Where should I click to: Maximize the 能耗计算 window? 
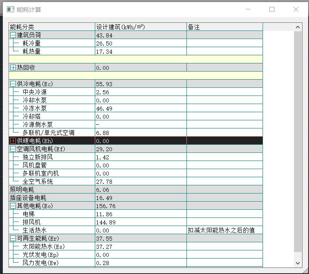(x=272, y=9)
